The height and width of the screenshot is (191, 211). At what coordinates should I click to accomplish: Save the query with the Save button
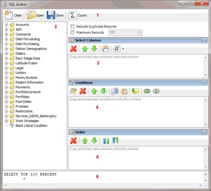click(55, 15)
